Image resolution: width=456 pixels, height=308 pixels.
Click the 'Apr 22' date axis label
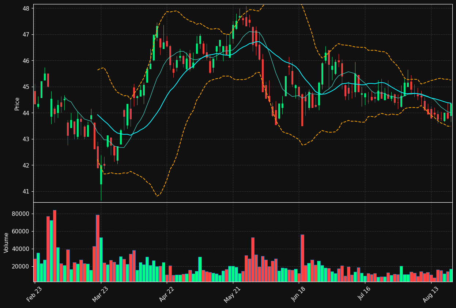click(x=166, y=294)
